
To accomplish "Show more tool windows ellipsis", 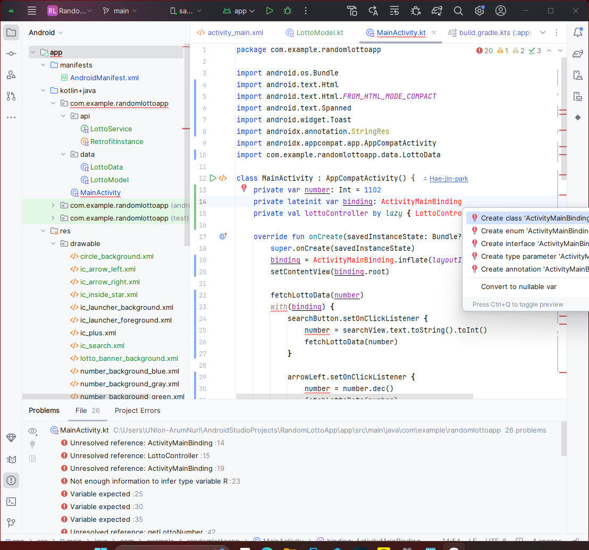I will click(11, 117).
